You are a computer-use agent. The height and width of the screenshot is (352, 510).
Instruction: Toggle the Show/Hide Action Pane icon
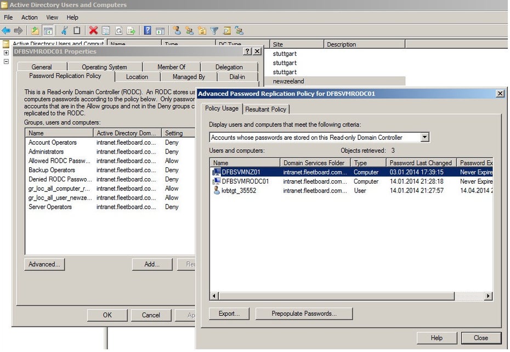coord(160,31)
